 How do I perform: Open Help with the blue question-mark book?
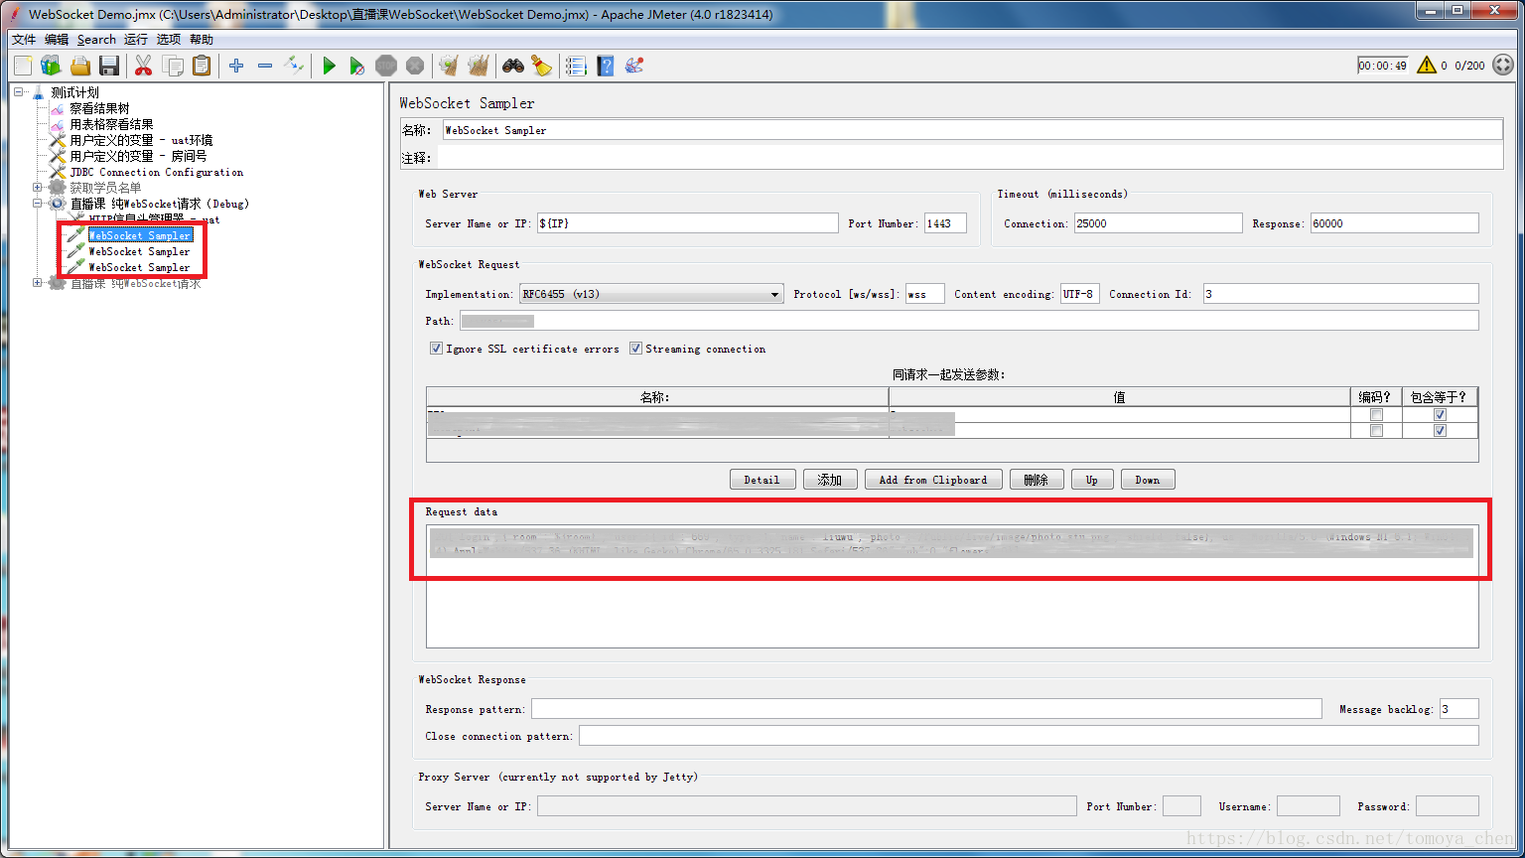pyautogui.click(x=606, y=66)
